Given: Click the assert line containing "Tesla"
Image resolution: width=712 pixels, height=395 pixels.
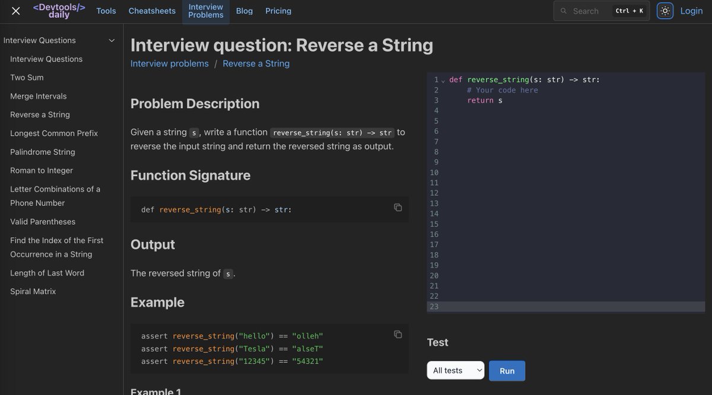Looking at the screenshot, I should pyautogui.click(x=232, y=349).
